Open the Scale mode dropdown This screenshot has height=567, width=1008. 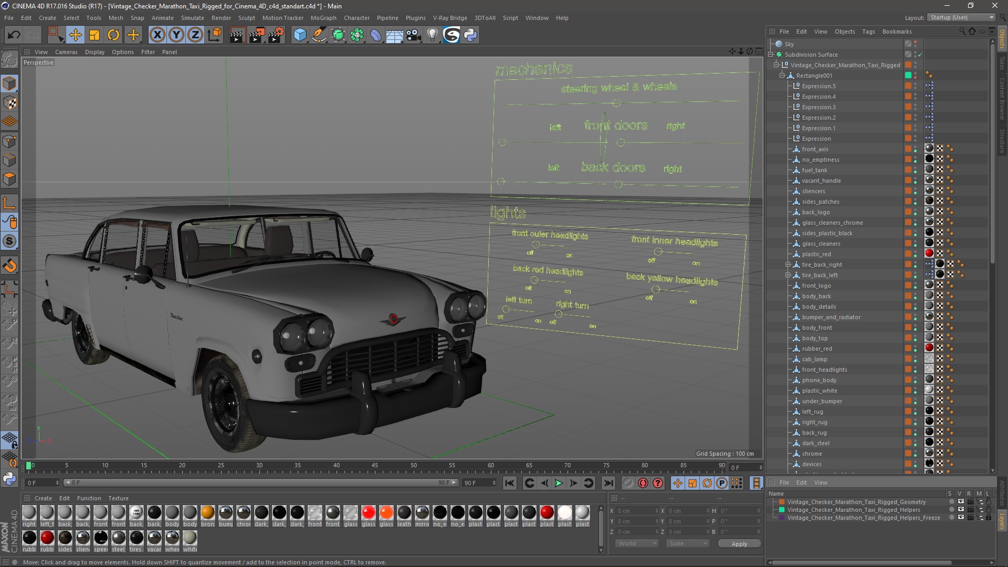coord(688,543)
